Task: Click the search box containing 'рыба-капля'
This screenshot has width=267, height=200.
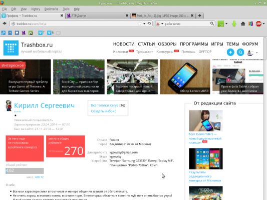Action: pos(186,23)
